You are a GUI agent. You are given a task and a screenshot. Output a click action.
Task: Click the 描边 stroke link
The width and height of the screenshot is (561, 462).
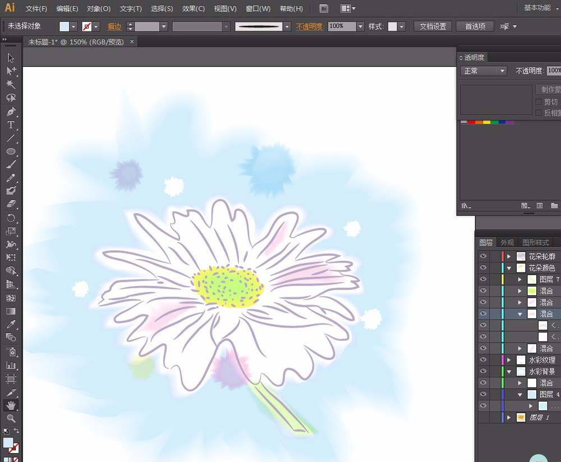click(115, 26)
